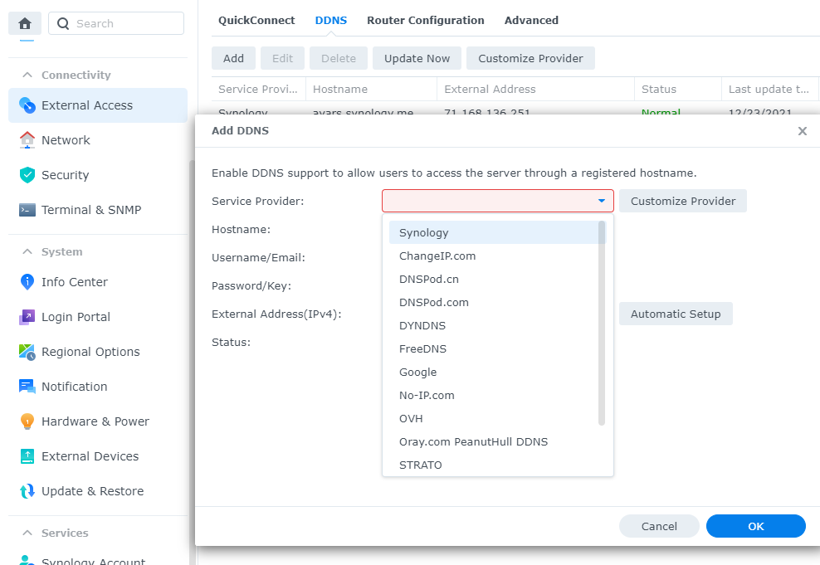Image resolution: width=820 pixels, height=565 pixels.
Task: Click the Hardware & Power bulb icon
Action: (27, 421)
